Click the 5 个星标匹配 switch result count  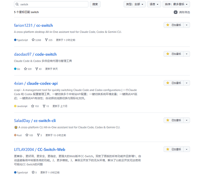pos(26,12)
